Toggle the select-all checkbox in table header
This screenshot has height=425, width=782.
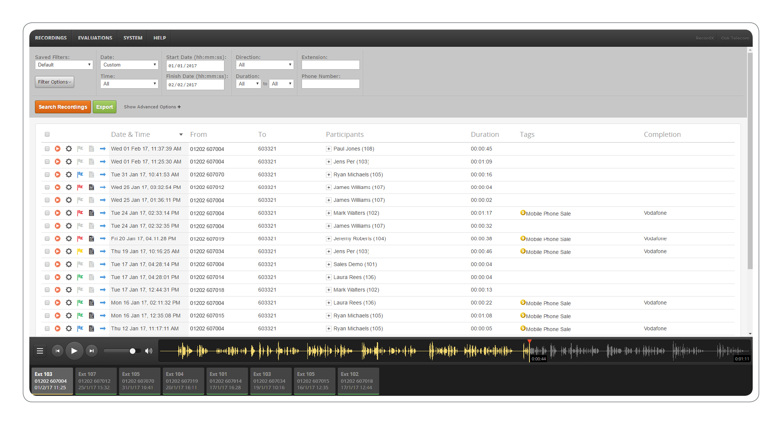(47, 134)
